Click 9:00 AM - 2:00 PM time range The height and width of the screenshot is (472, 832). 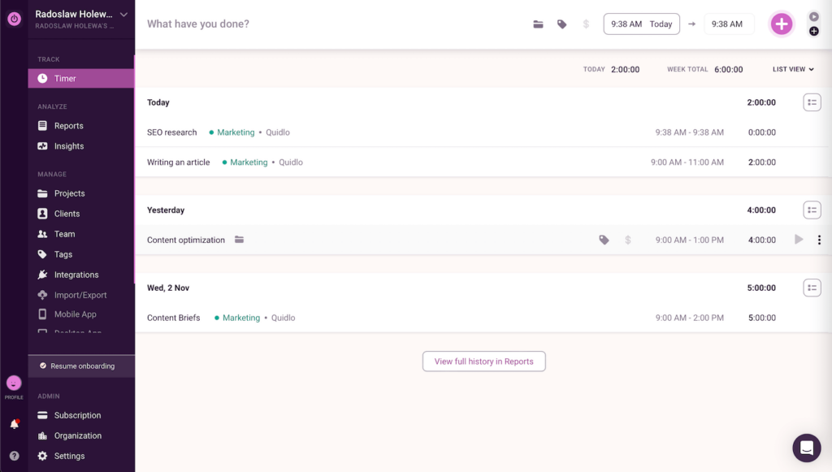(x=689, y=318)
